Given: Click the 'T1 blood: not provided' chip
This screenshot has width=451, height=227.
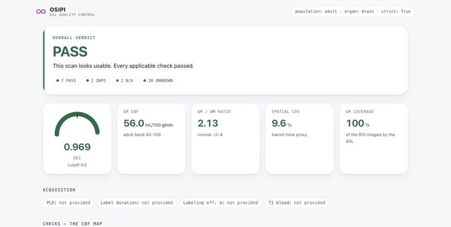Looking at the screenshot, I should coord(297,203).
